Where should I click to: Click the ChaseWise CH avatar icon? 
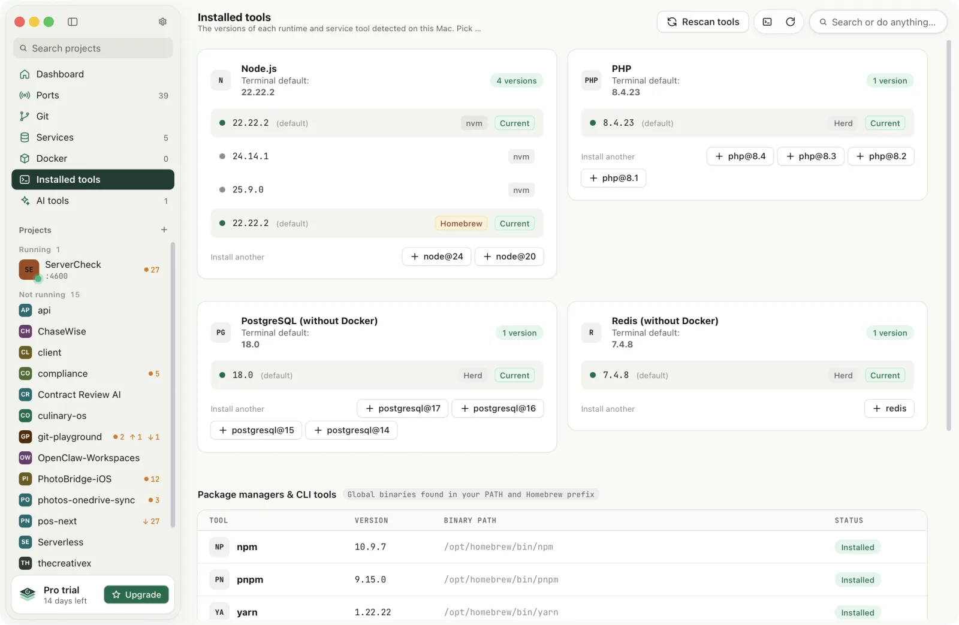[25, 331]
